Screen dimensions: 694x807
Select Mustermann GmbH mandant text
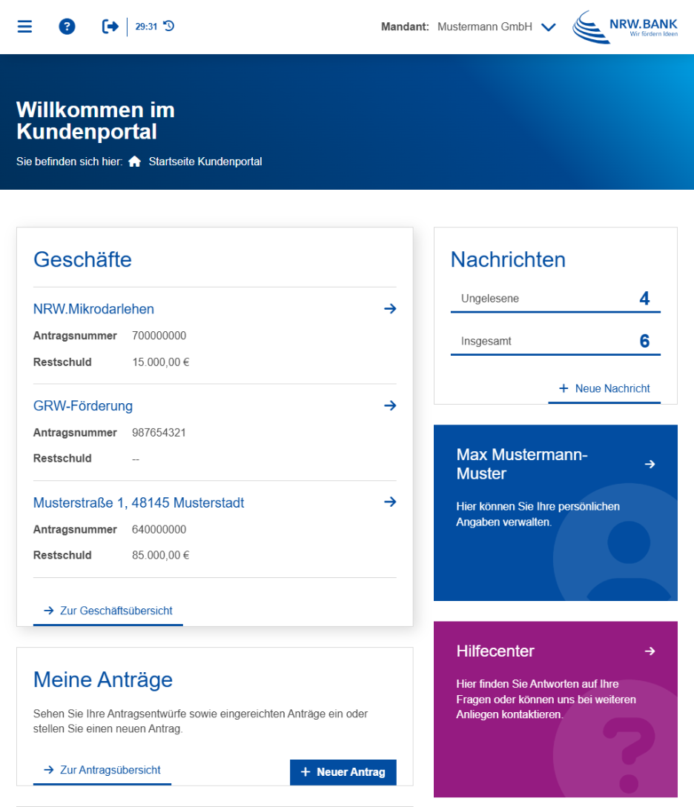point(485,27)
